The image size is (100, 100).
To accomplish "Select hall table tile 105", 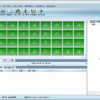I will click(46, 25).
